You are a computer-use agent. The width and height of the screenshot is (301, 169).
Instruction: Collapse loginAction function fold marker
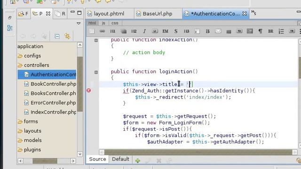coord(96,72)
